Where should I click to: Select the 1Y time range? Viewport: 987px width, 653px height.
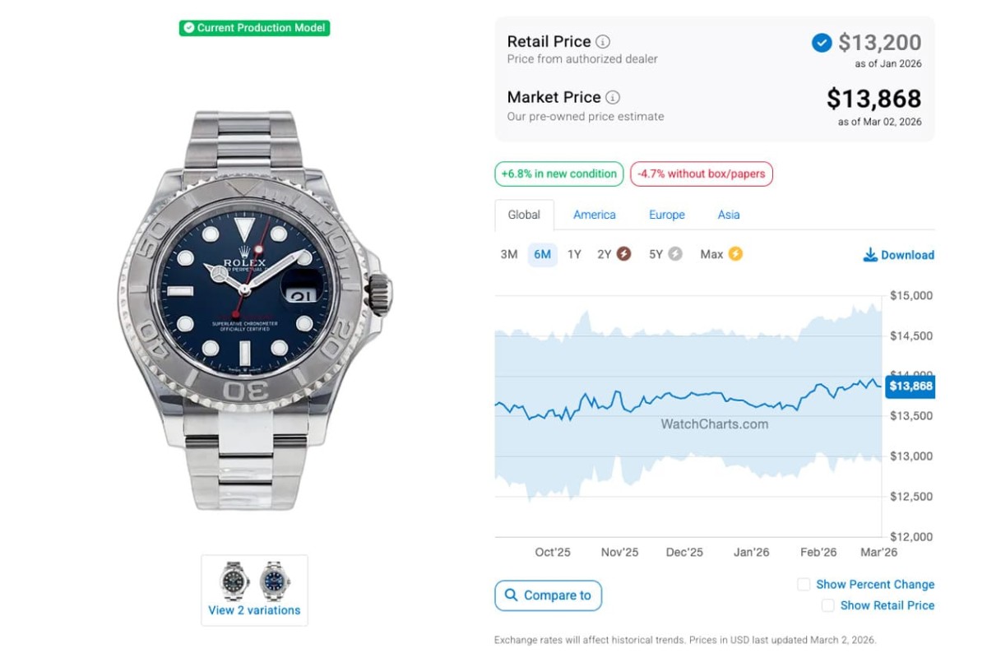574,254
